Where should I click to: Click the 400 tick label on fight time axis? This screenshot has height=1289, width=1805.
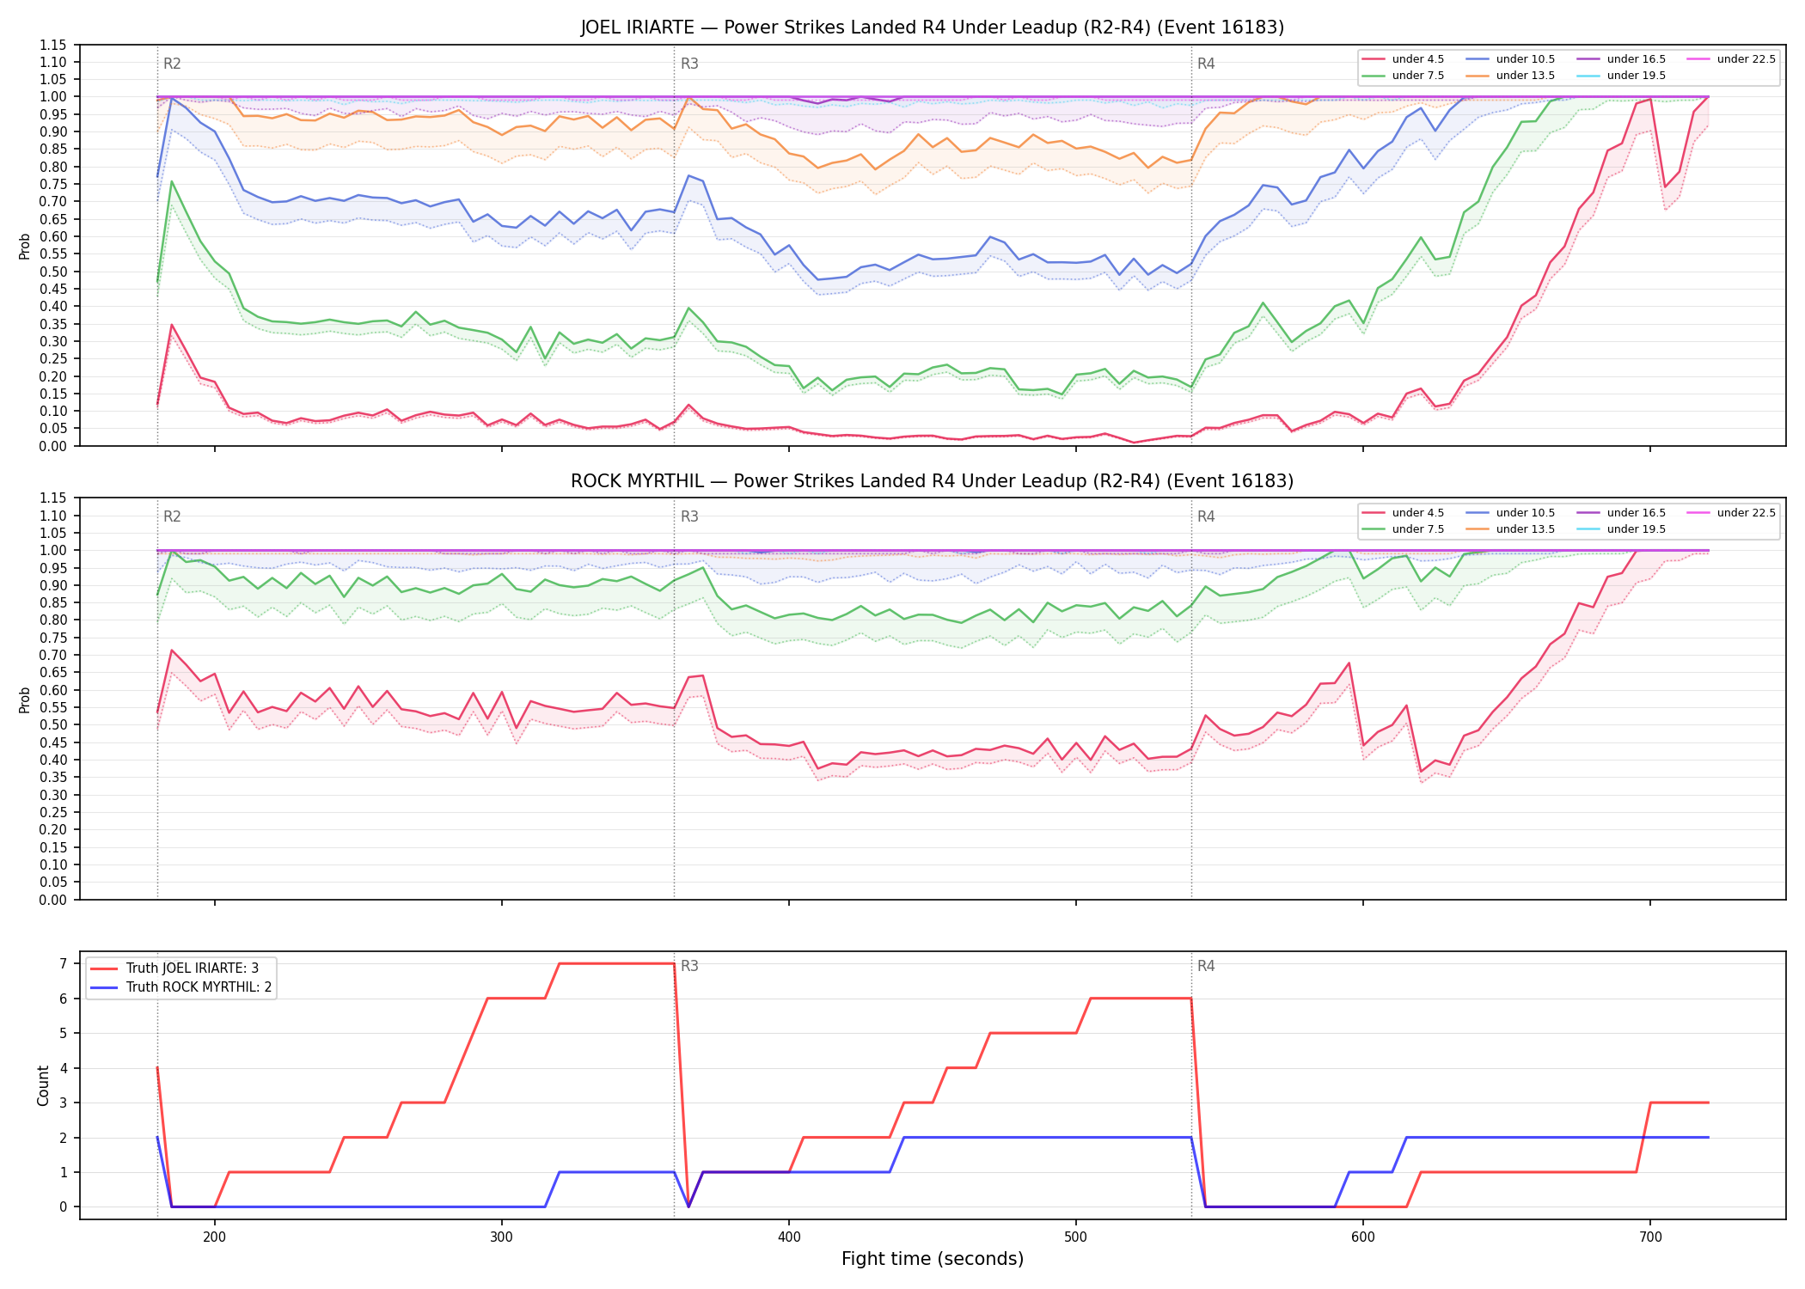point(789,1237)
